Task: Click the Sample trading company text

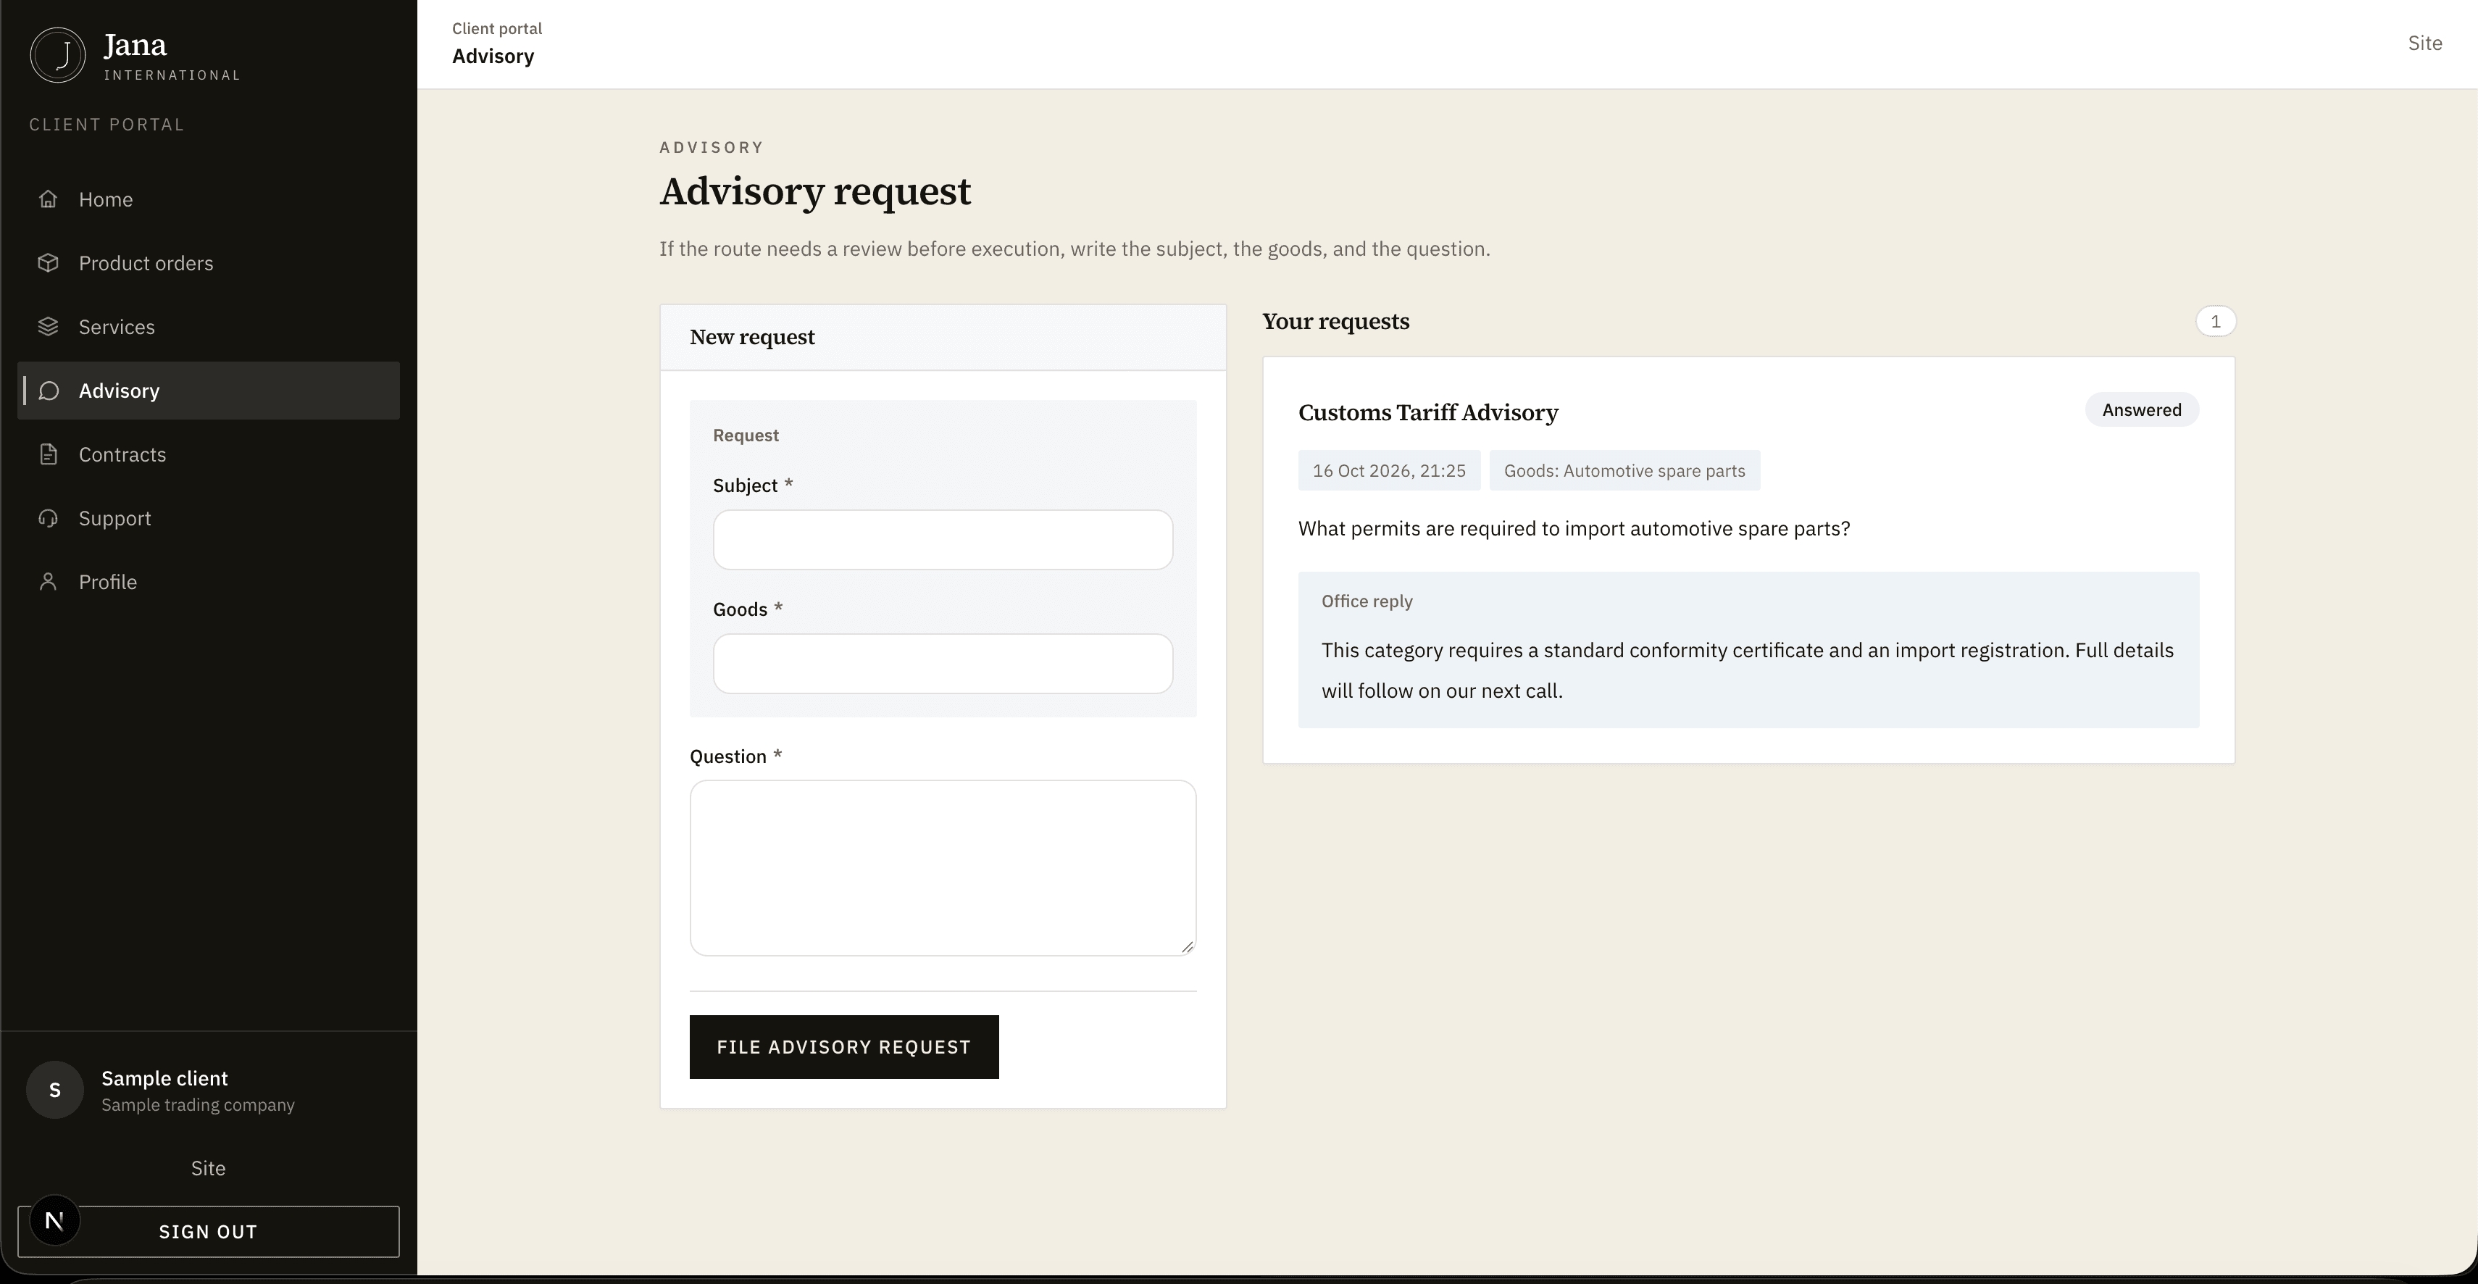Action: point(198,1105)
